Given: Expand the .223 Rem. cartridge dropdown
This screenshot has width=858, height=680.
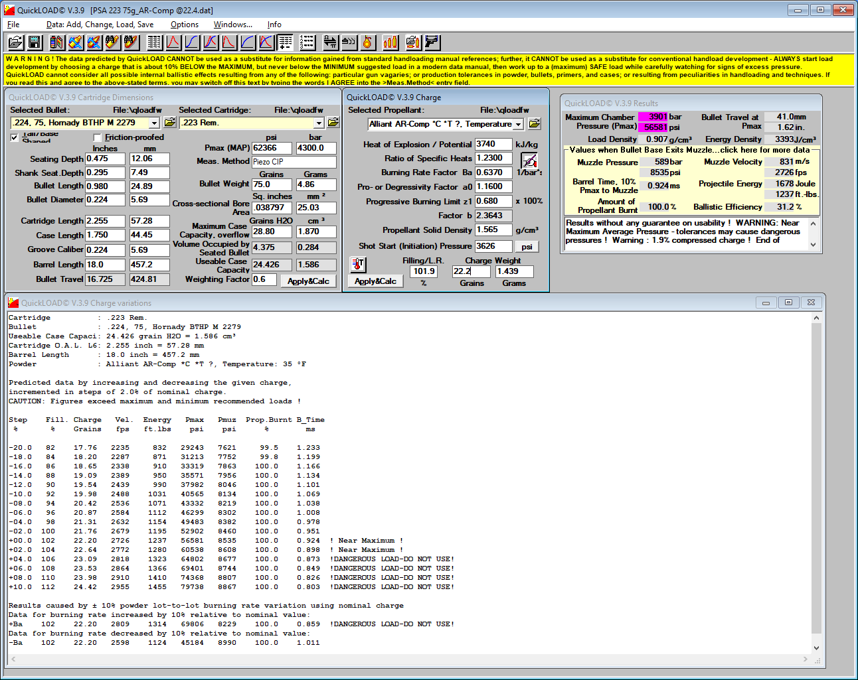Looking at the screenshot, I should pyautogui.click(x=319, y=123).
